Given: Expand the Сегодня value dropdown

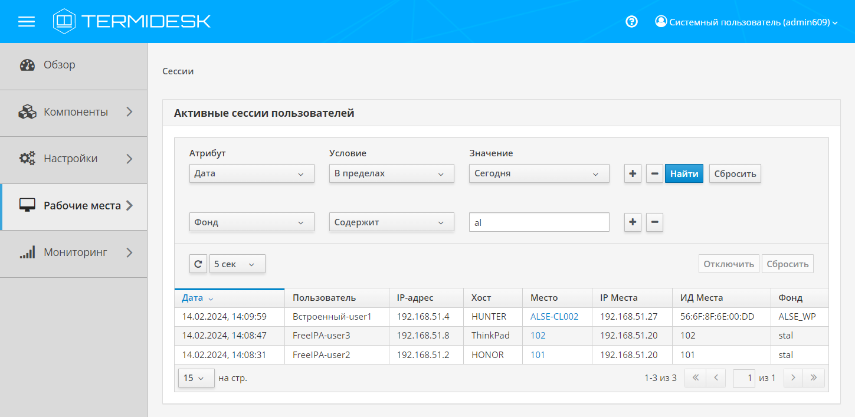Looking at the screenshot, I should click(x=539, y=174).
